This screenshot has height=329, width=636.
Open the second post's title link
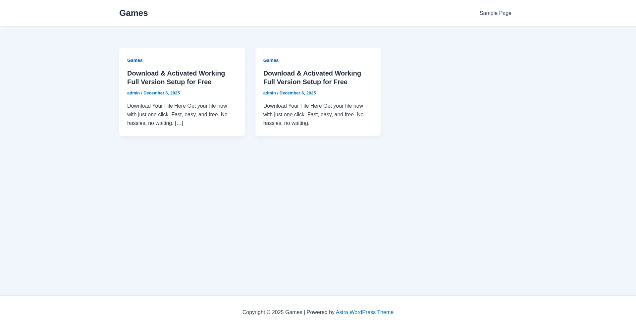coord(312,74)
